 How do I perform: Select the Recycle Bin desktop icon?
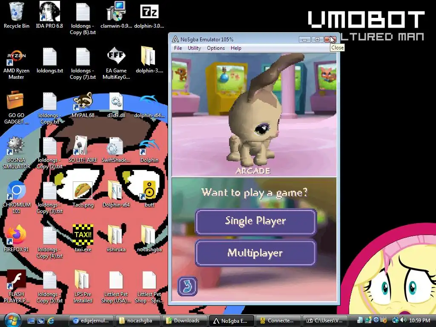pyautogui.click(x=17, y=16)
